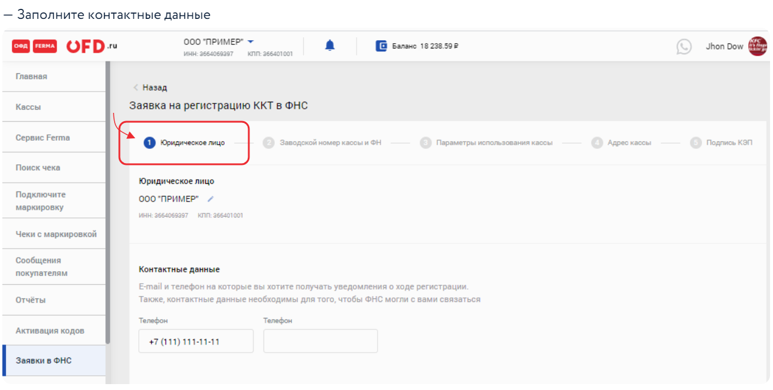Click the Баланс 18 238.59 ₽ amount
Image resolution: width=773 pixels, height=390 pixels.
click(x=426, y=46)
